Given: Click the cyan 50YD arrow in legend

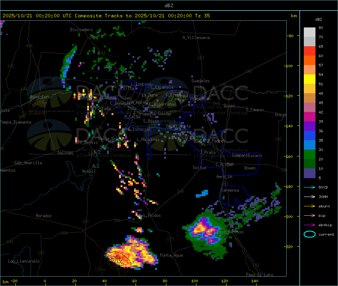Looking at the screenshot, I should coord(309,187).
